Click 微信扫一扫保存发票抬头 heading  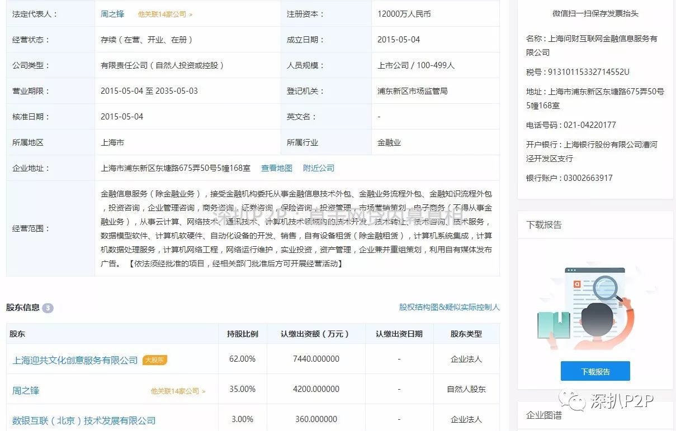595,13
